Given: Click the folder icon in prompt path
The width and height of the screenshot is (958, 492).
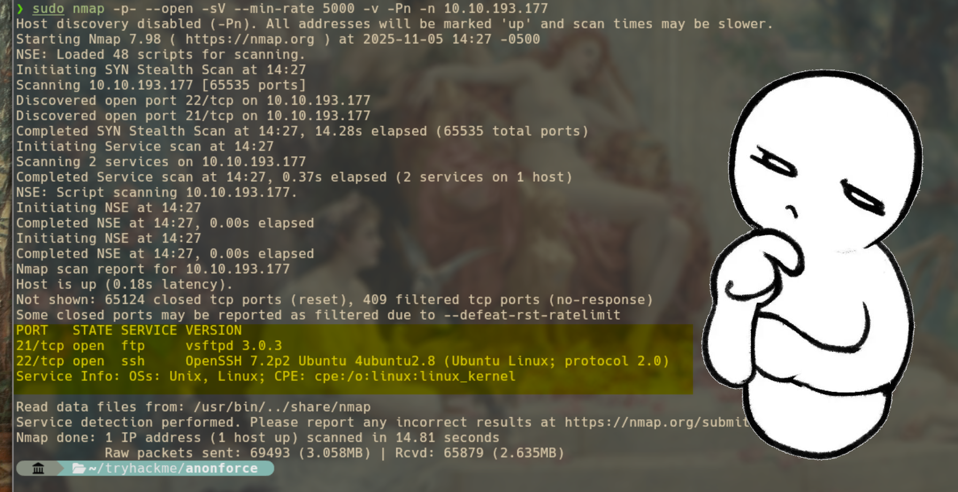Looking at the screenshot, I should 79,468.
